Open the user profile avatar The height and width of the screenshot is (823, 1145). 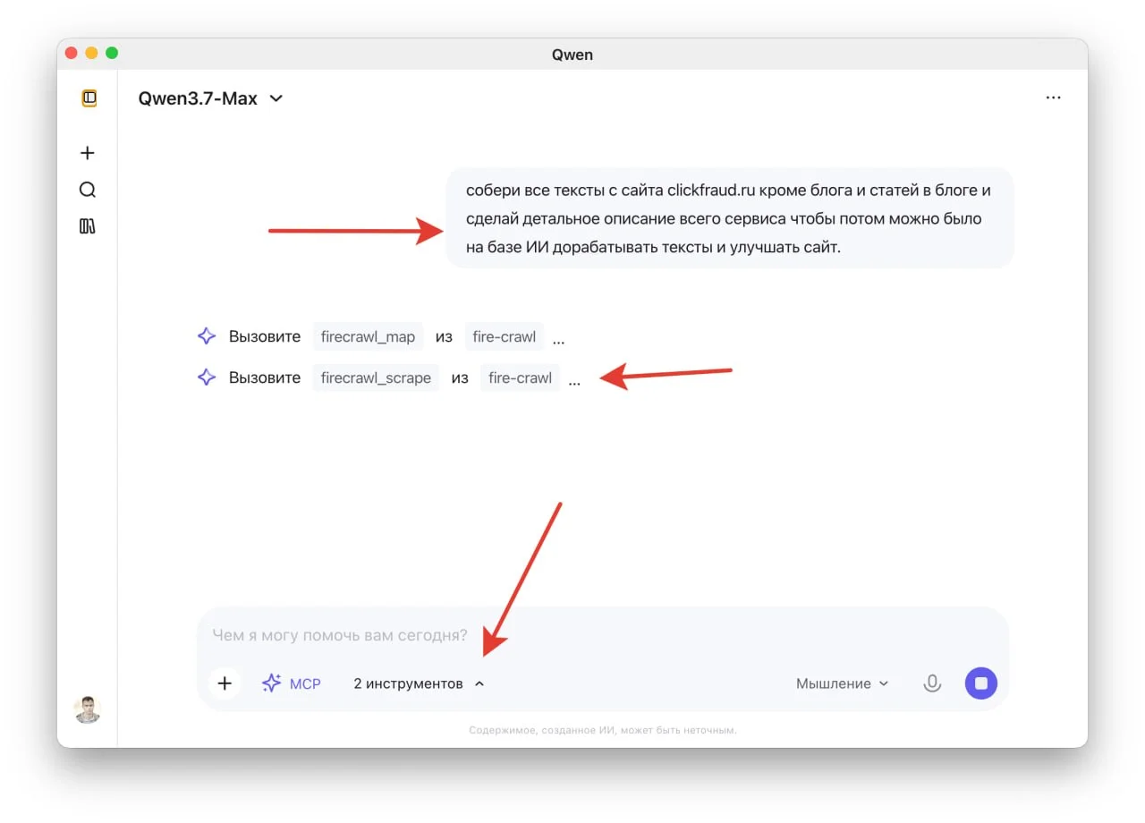pyautogui.click(x=88, y=709)
